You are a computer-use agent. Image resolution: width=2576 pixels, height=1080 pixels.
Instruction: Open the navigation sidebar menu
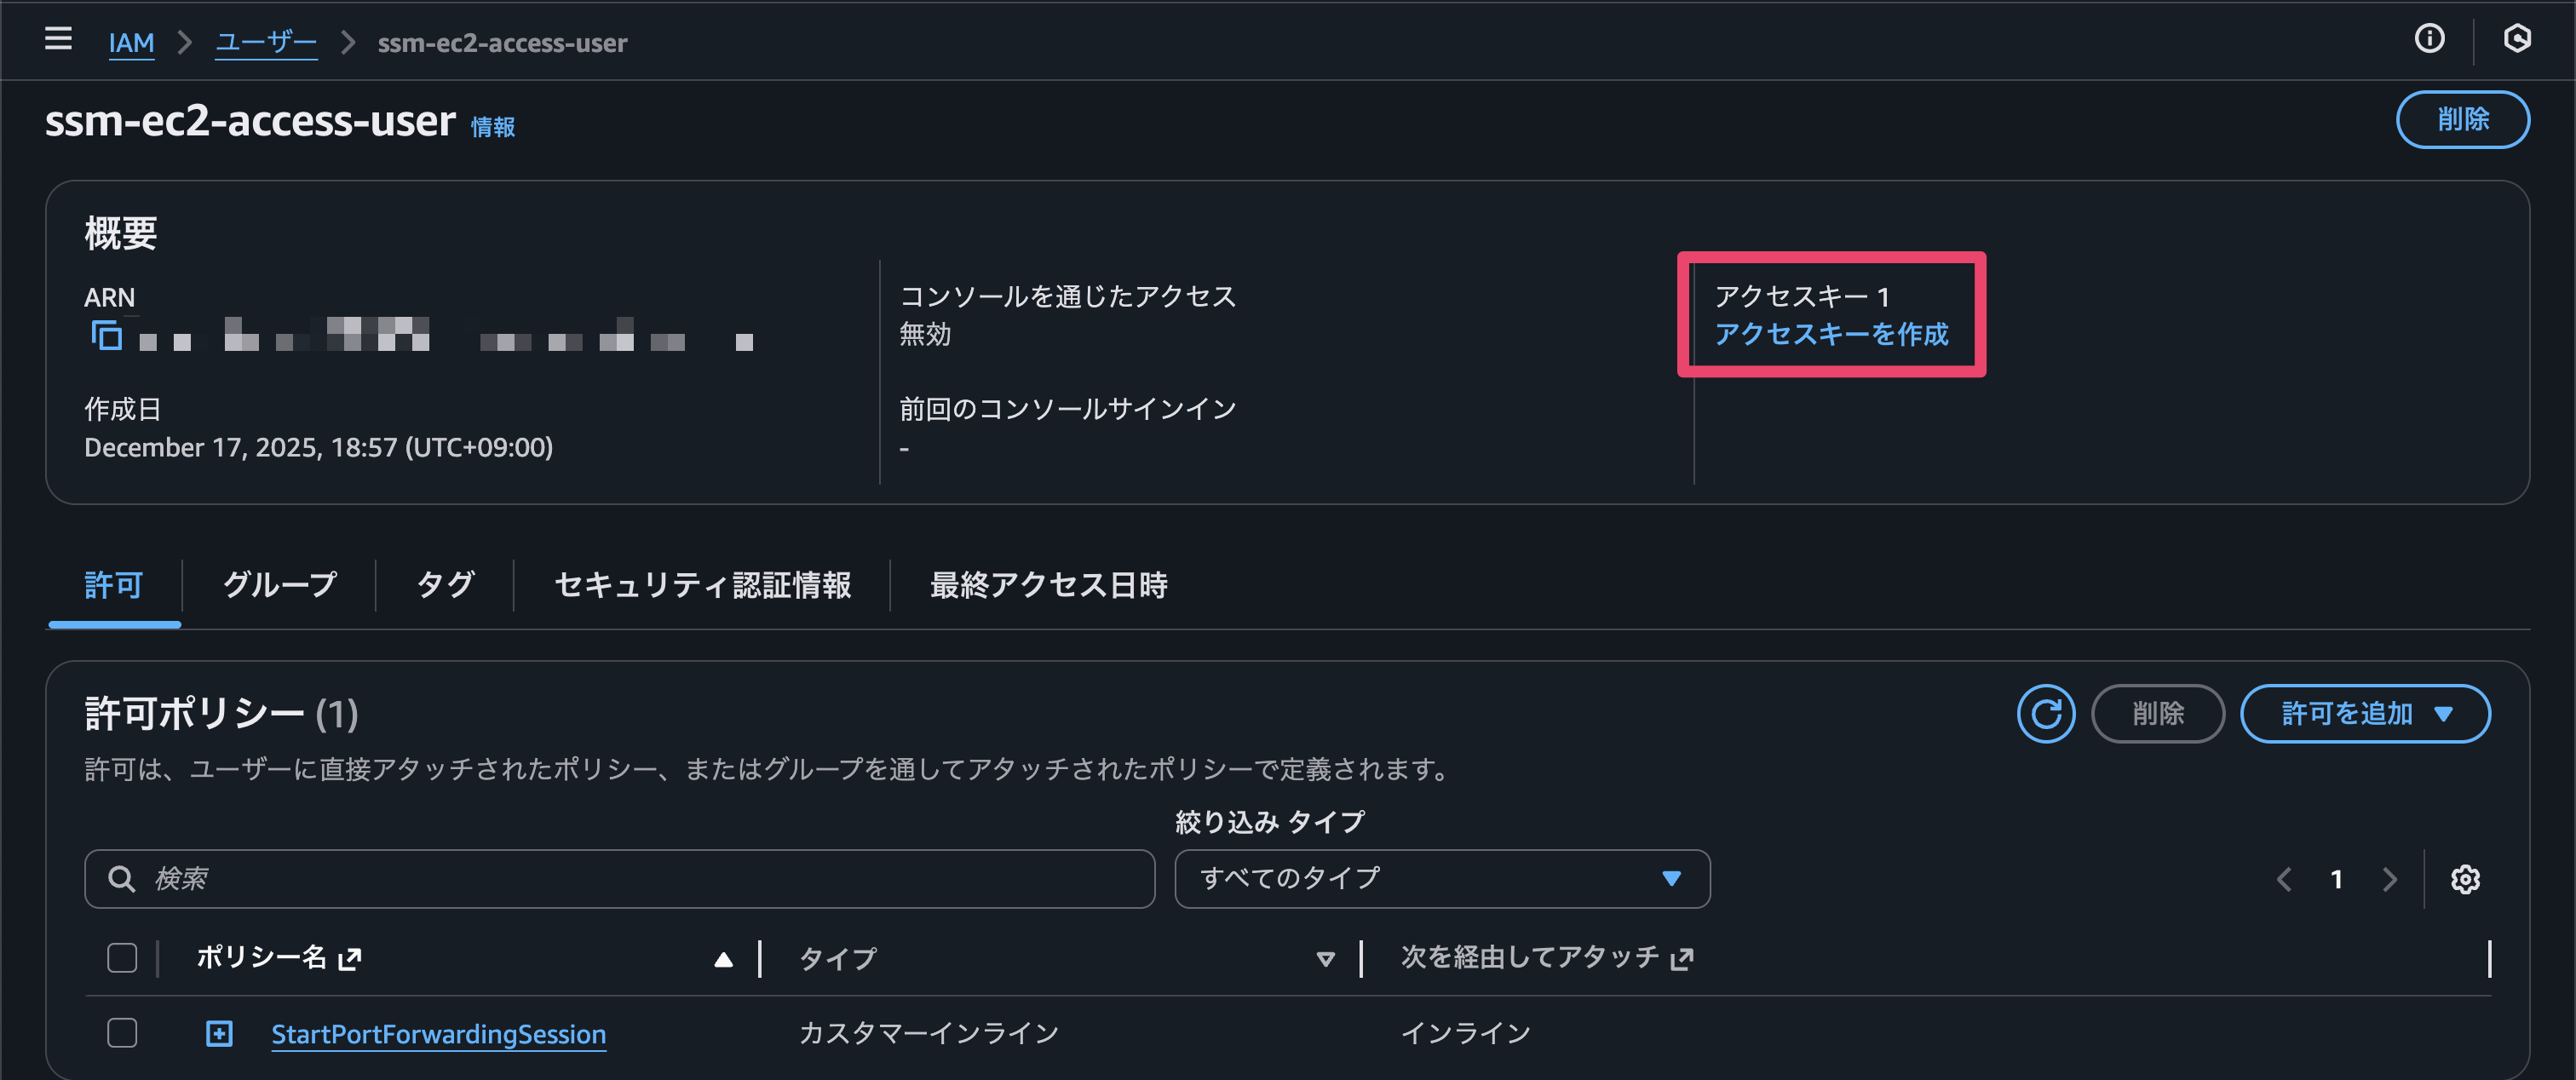point(57,40)
